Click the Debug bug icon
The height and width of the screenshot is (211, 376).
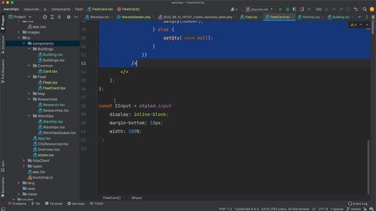coord(287,9)
